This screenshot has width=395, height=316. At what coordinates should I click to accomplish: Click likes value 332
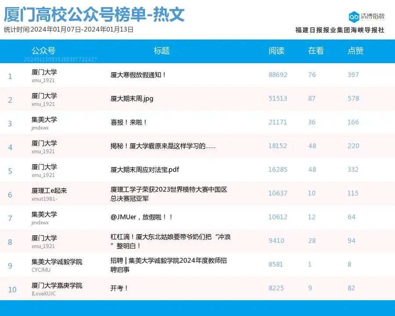click(353, 169)
